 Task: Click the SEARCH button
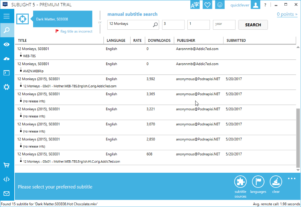[x=253, y=25]
